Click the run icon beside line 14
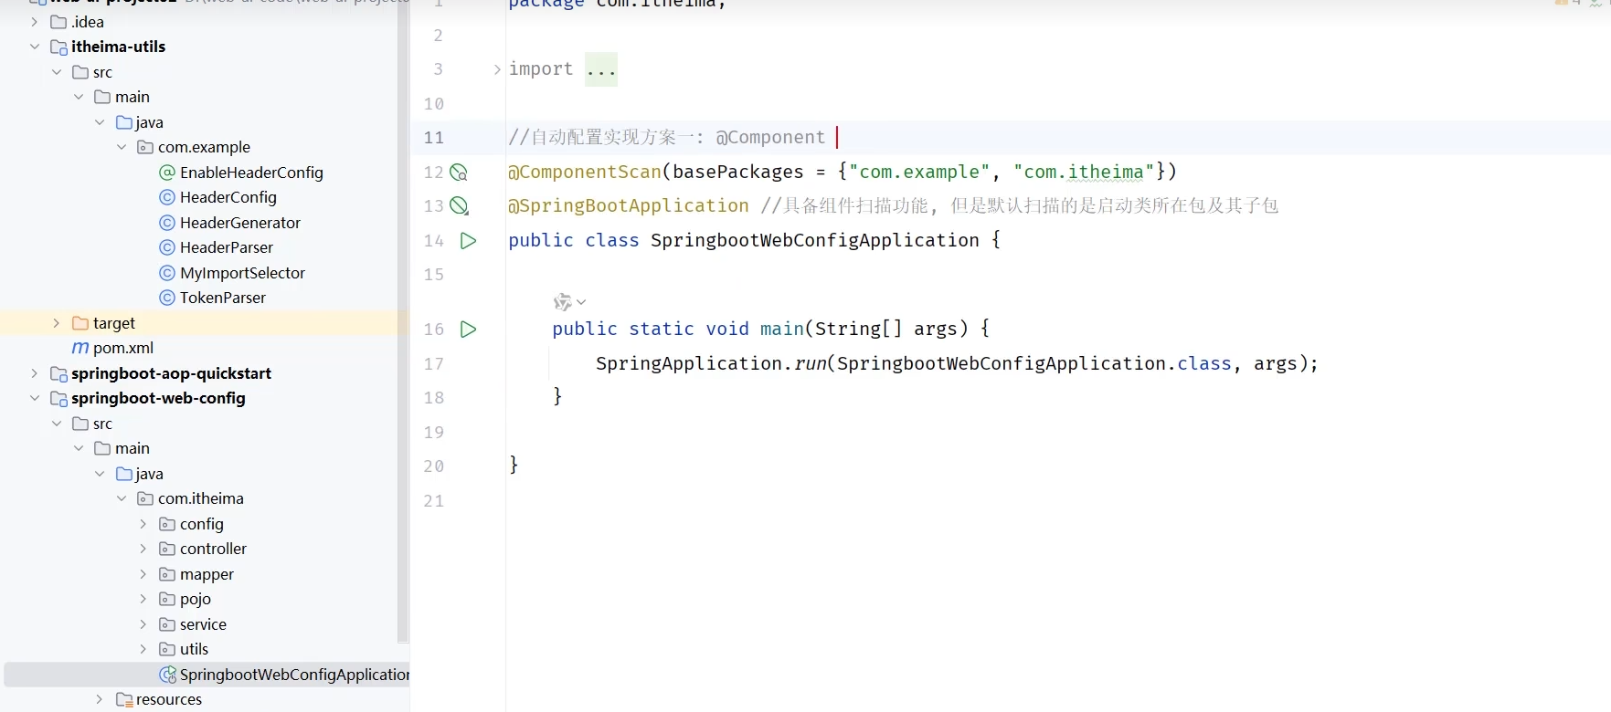This screenshot has height=712, width=1611. coord(468,241)
